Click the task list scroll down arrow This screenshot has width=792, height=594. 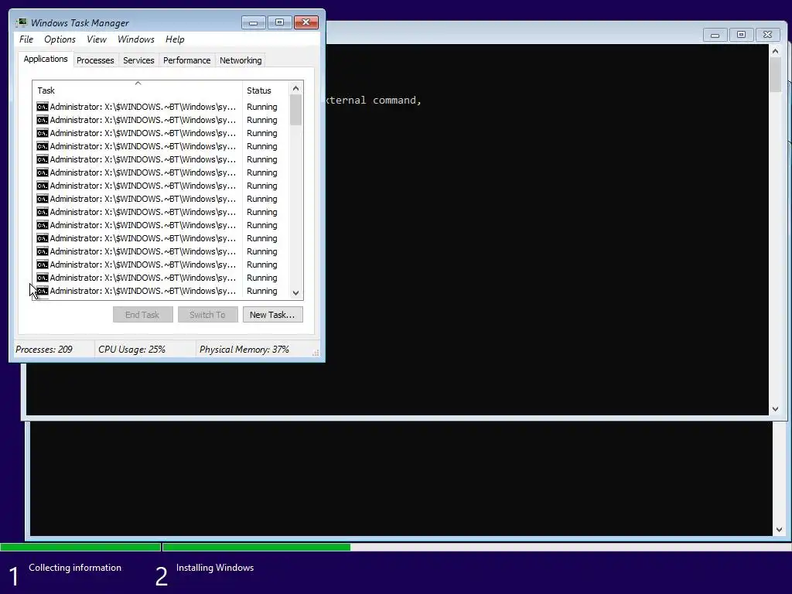click(296, 293)
